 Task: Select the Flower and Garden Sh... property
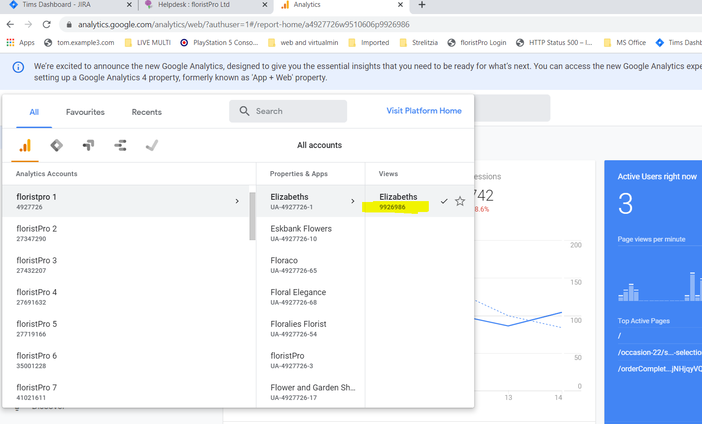(x=311, y=392)
